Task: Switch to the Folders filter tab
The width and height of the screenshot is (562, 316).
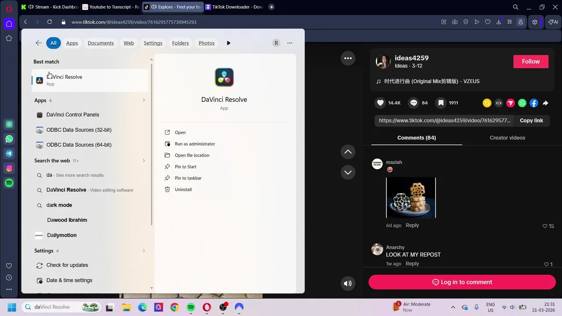Action: (x=180, y=43)
